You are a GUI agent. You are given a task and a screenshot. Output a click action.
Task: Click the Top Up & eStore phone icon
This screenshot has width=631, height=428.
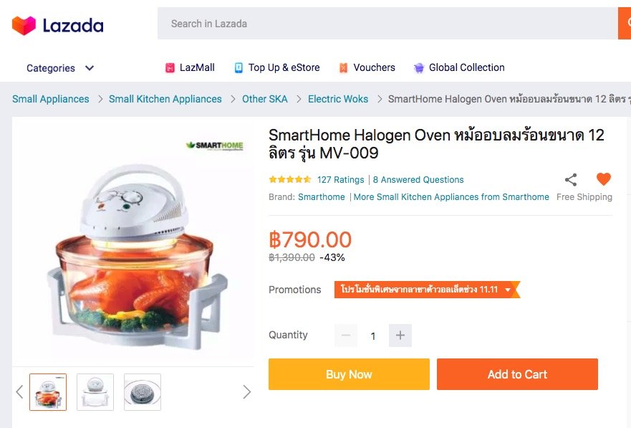click(x=239, y=67)
